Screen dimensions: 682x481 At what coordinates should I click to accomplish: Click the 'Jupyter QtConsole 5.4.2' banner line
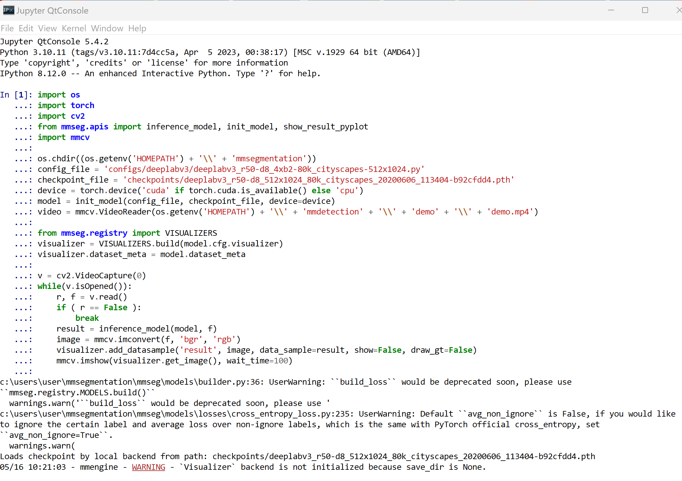54,42
